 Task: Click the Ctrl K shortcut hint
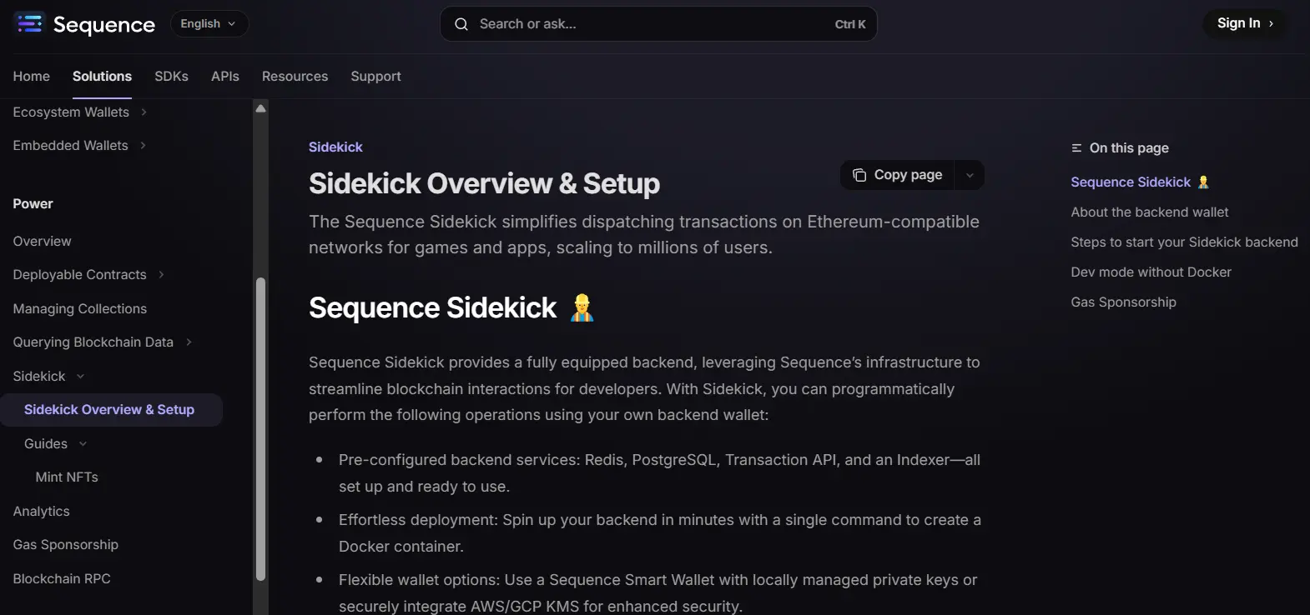850,24
